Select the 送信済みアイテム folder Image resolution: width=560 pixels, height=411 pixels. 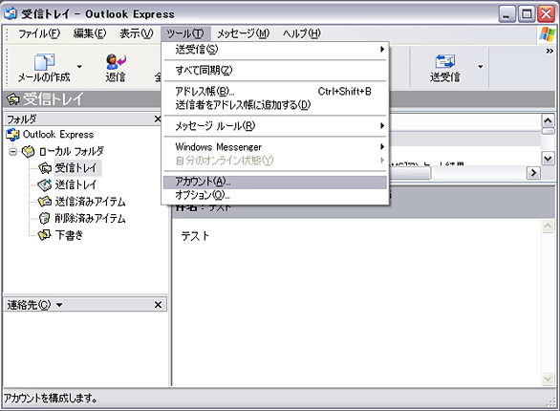coord(90,202)
